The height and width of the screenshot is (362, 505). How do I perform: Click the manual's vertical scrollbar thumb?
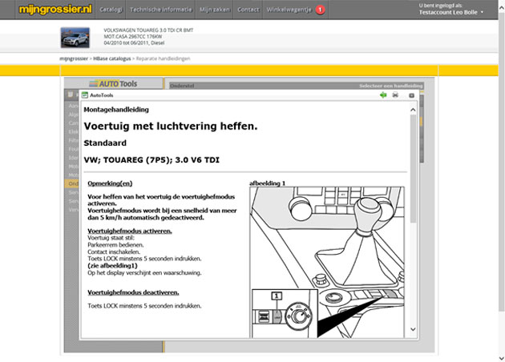click(x=413, y=168)
